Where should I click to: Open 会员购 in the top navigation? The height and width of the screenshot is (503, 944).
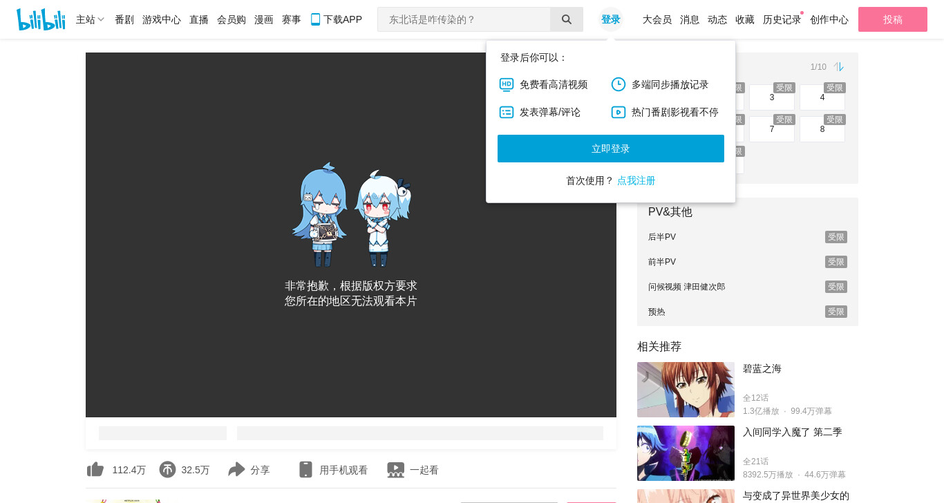pos(232,19)
